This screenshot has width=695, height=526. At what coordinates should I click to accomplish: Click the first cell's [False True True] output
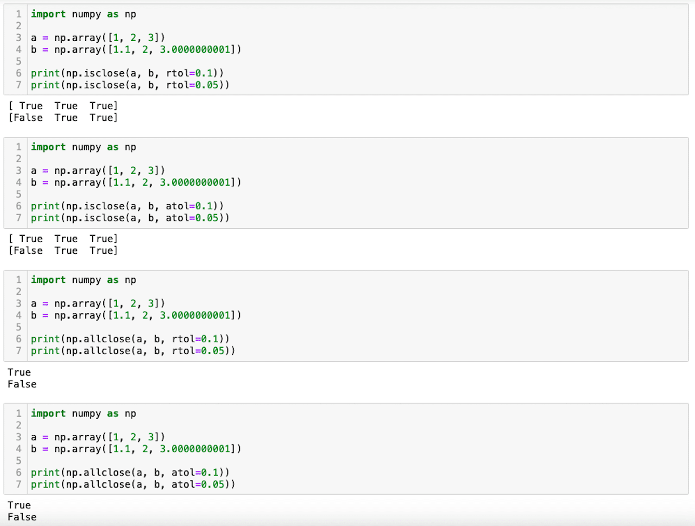[x=63, y=118]
